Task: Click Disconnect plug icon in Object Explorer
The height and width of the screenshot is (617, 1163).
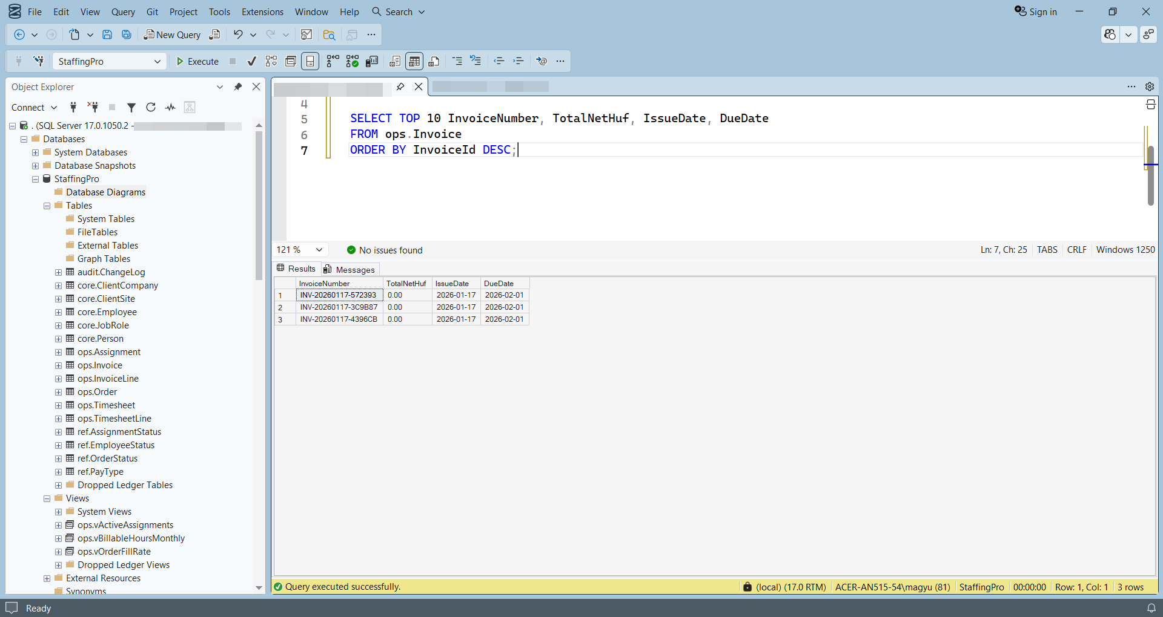Action: 93,108
